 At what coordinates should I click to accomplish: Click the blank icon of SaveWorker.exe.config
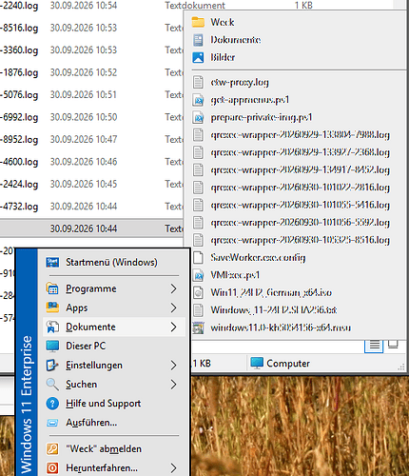[x=198, y=258]
